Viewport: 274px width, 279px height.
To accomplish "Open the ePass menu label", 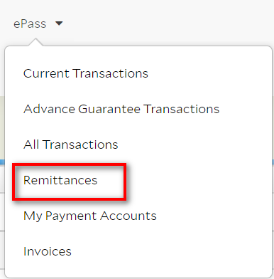I will click(x=30, y=23).
